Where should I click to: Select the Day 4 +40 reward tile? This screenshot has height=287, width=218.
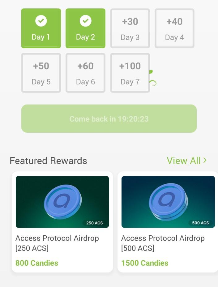[x=174, y=28]
